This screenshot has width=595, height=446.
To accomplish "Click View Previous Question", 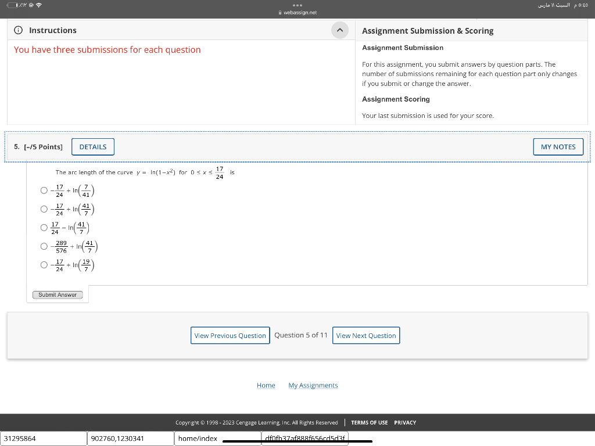I will point(230,335).
